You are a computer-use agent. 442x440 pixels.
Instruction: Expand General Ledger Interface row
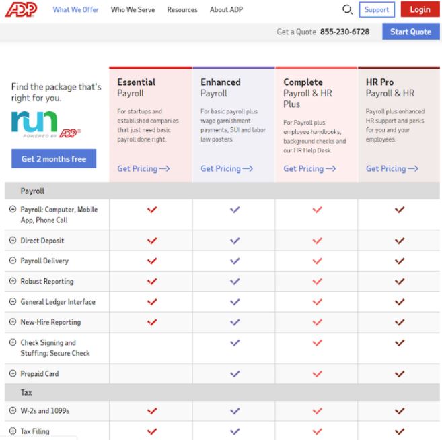13,301
